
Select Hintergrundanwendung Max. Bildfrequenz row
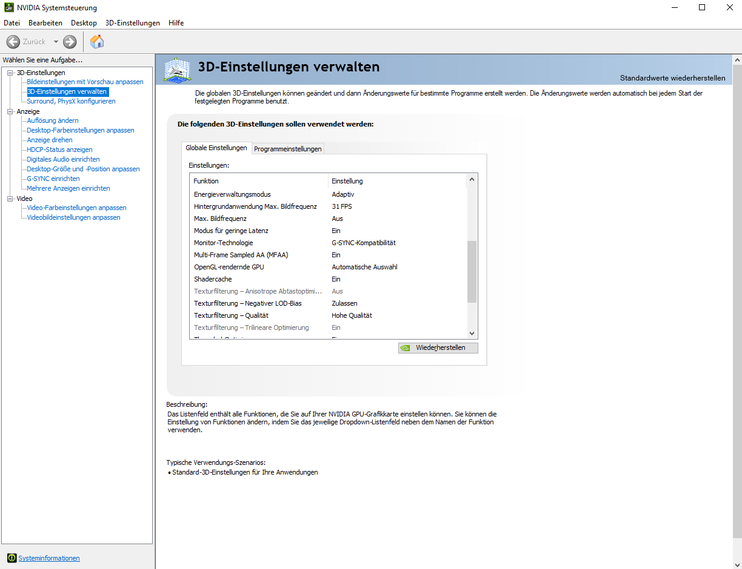(328, 206)
